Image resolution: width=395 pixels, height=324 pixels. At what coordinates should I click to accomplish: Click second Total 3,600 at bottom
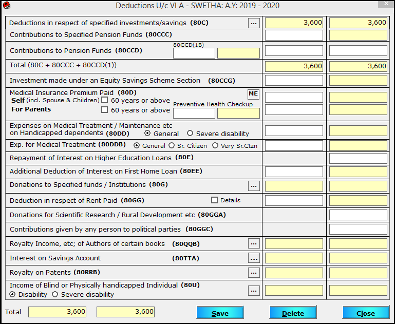coord(125,312)
